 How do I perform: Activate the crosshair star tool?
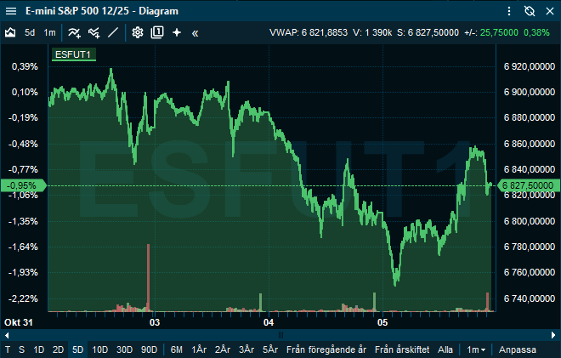pyautogui.click(x=177, y=32)
